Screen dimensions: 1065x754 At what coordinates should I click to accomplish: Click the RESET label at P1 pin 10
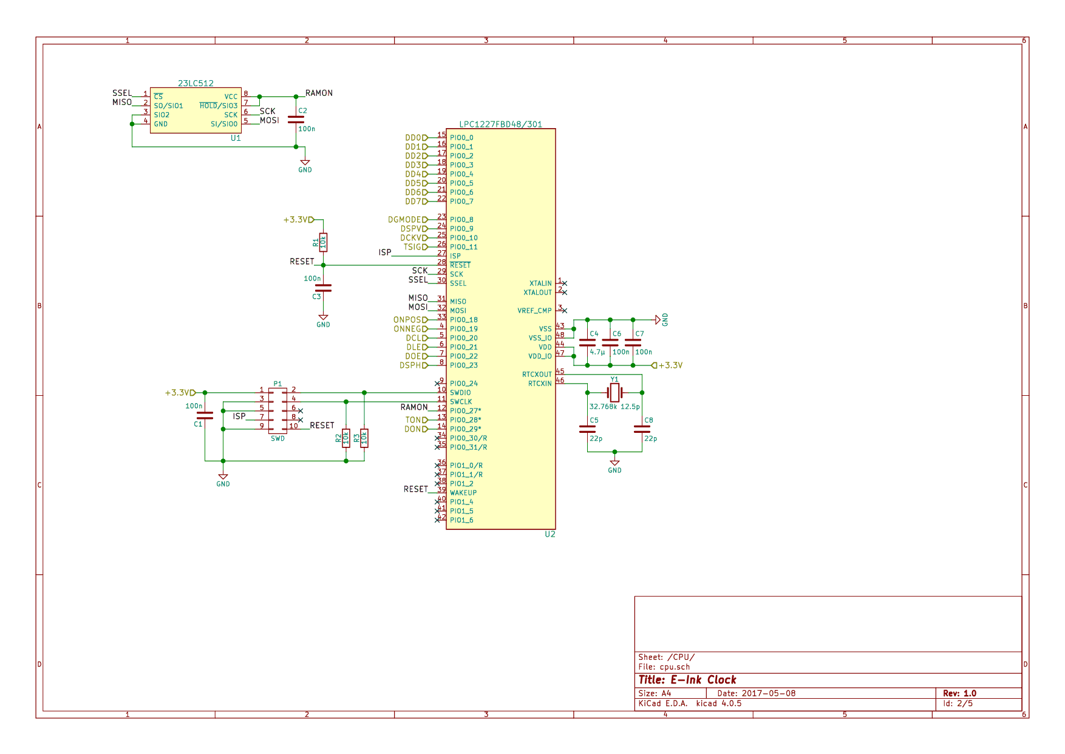coord(322,426)
